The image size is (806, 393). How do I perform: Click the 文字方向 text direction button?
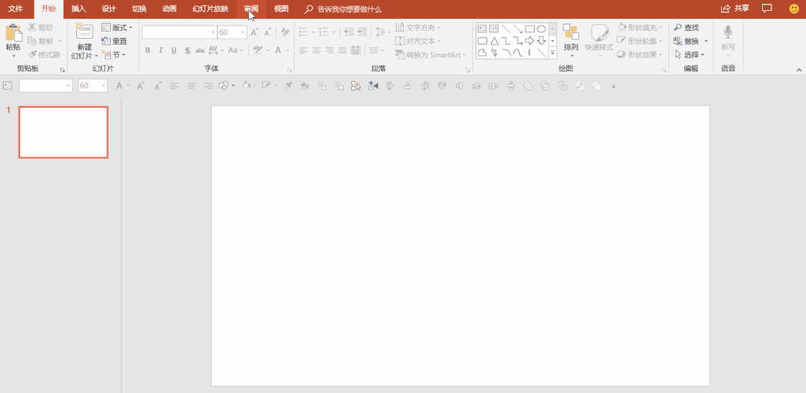tap(418, 28)
